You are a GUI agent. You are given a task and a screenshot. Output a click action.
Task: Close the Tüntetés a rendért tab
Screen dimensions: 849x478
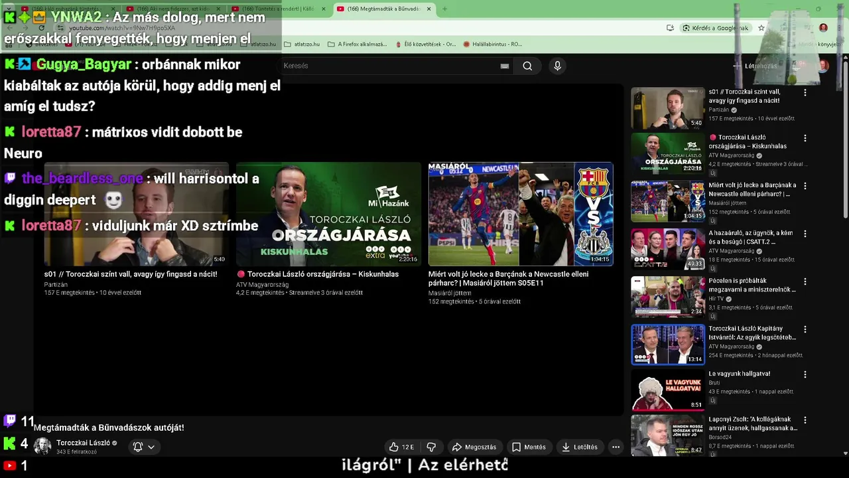click(x=323, y=9)
